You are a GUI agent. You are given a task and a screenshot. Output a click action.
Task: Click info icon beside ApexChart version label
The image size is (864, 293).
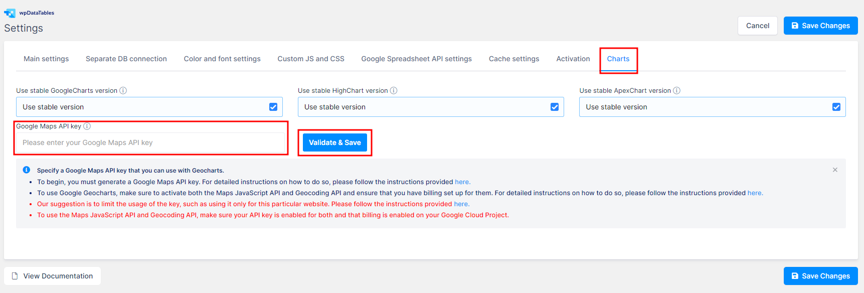pyautogui.click(x=676, y=91)
